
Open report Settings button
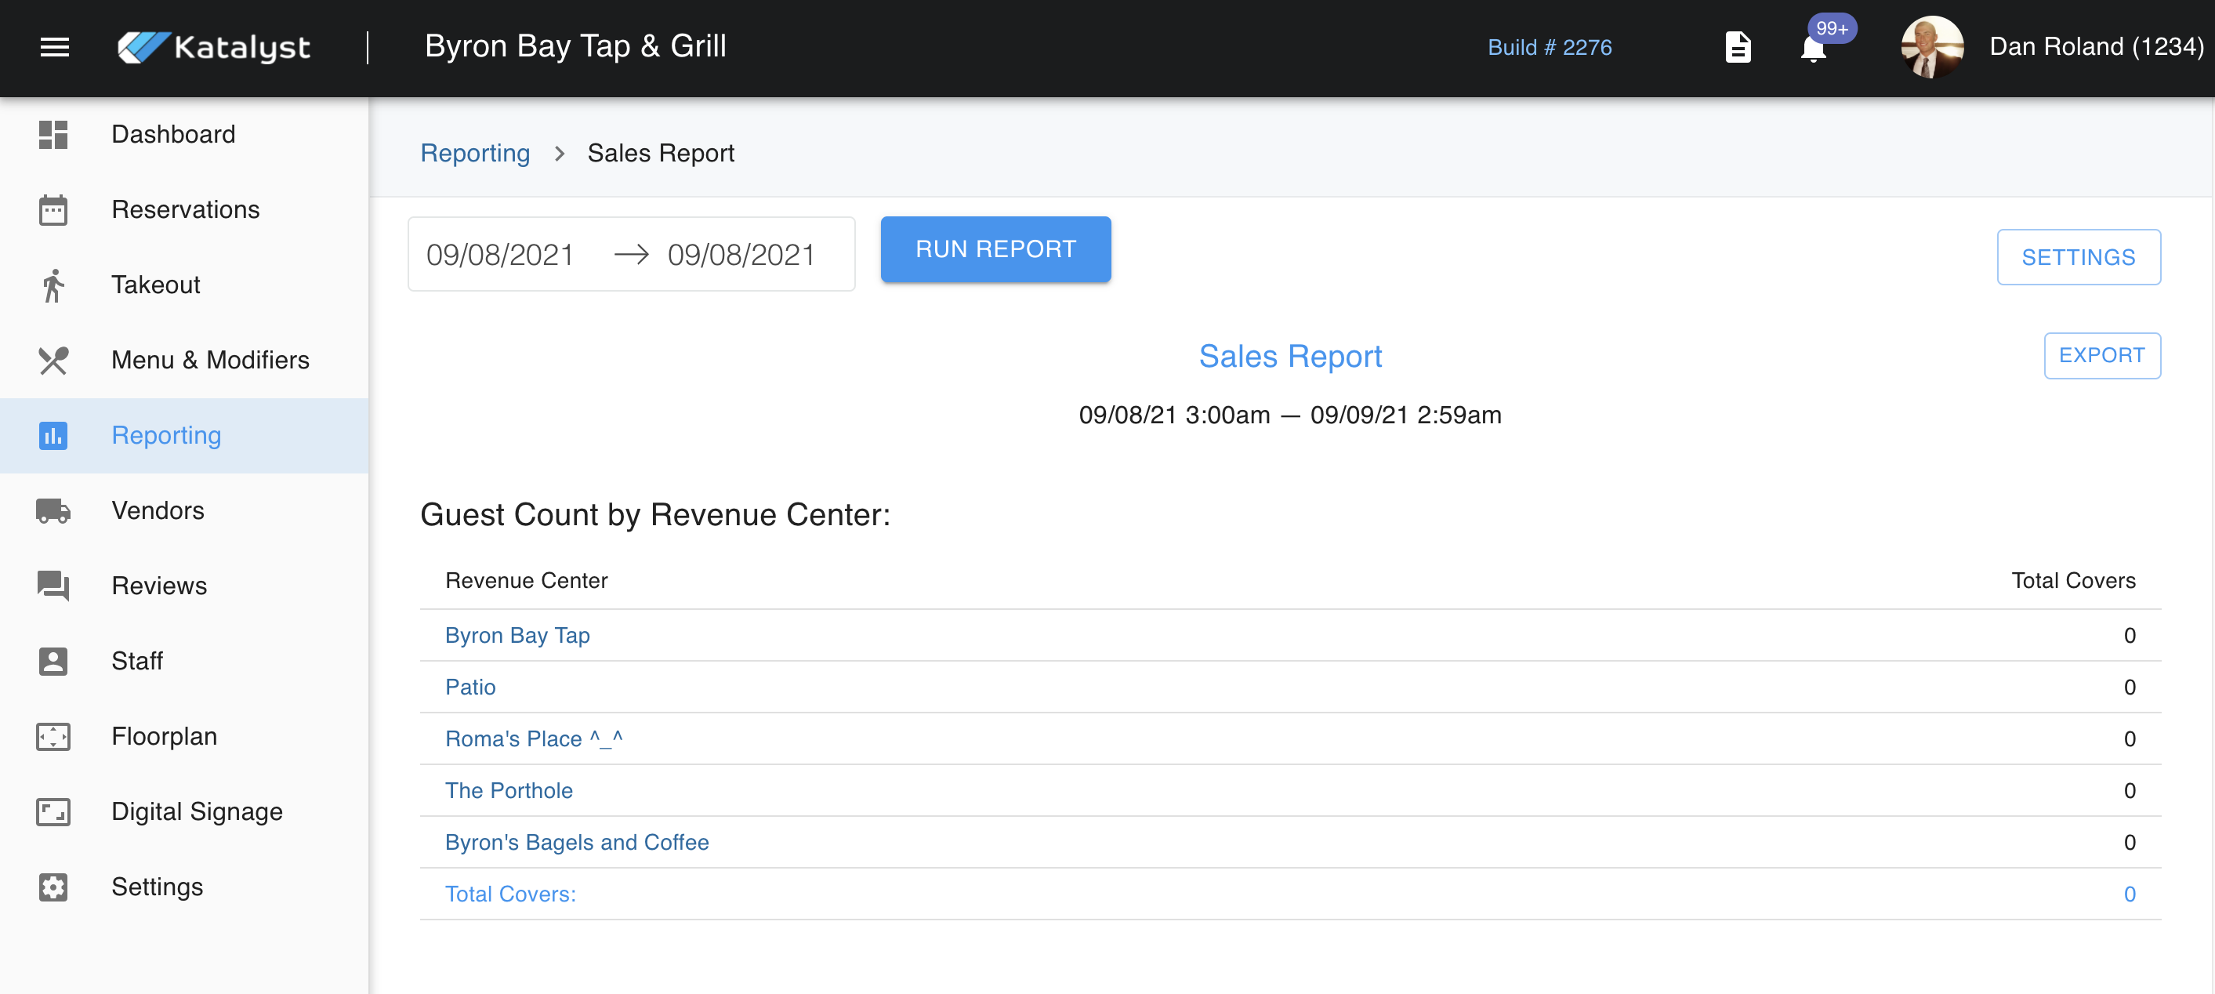(2077, 257)
